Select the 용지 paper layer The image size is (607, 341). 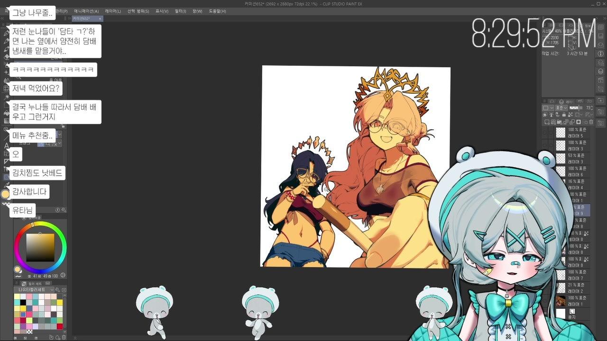pos(572,314)
